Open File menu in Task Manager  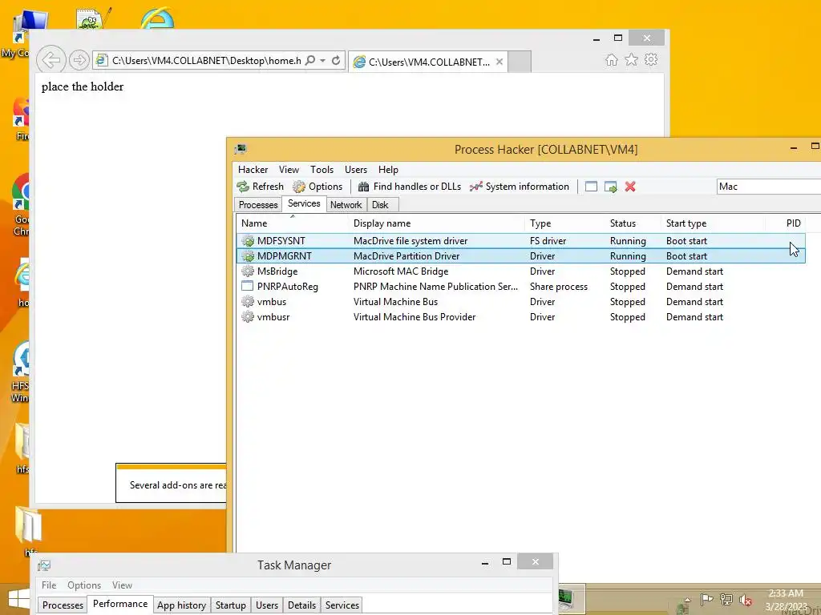pos(49,585)
